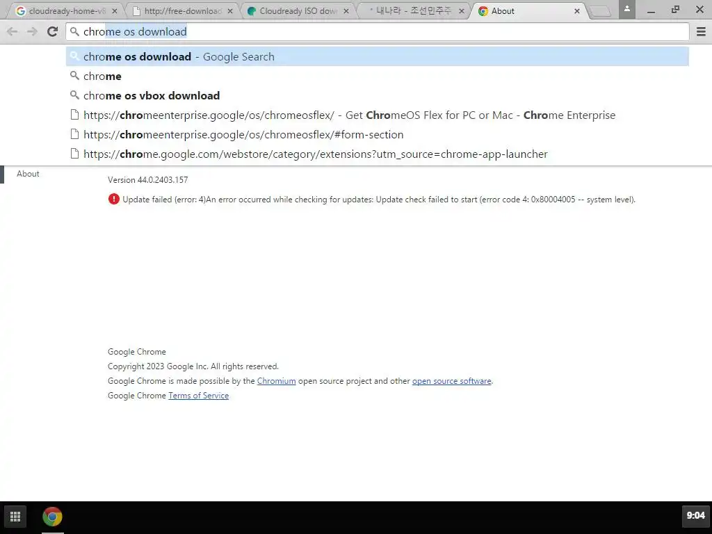Close the http://free-download tab
712x534 pixels.
point(230,11)
